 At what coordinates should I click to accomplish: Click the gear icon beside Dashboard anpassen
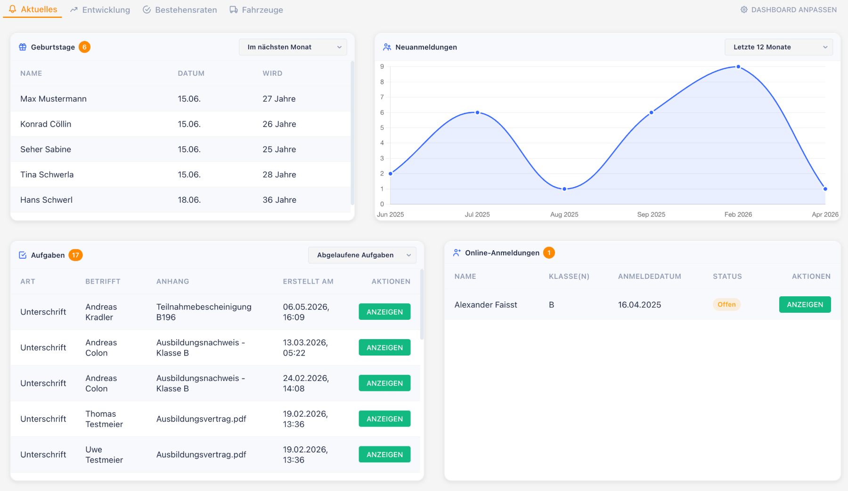(x=744, y=10)
